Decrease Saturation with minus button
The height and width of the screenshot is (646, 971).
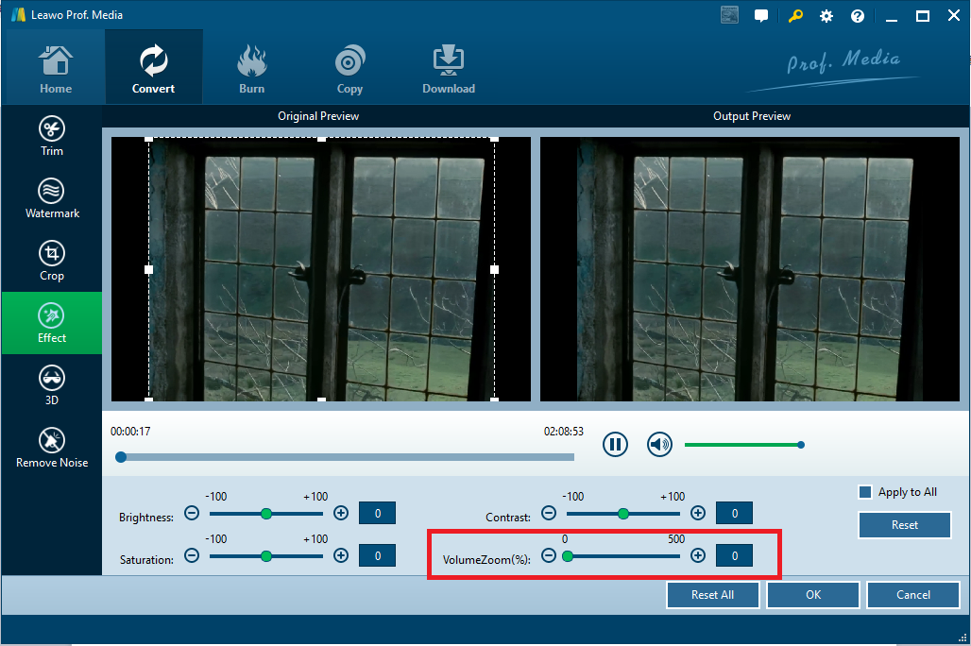[192, 555]
